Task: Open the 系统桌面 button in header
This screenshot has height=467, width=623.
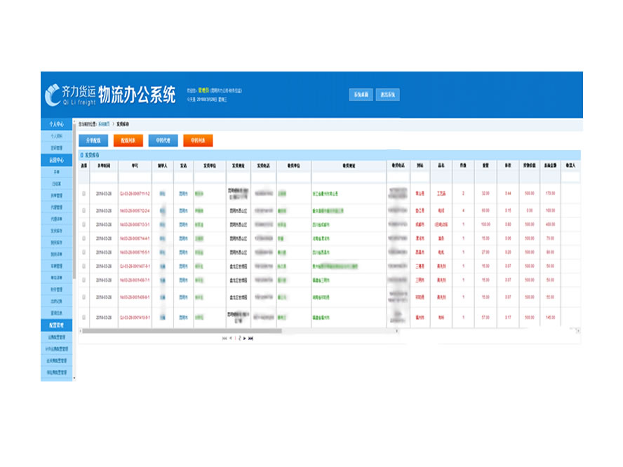Action: click(361, 95)
